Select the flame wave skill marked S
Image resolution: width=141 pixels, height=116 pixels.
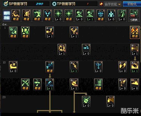[135, 84]
